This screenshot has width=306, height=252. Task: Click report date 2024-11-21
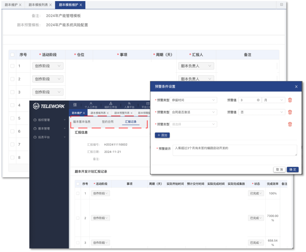[x=112, y=152]
